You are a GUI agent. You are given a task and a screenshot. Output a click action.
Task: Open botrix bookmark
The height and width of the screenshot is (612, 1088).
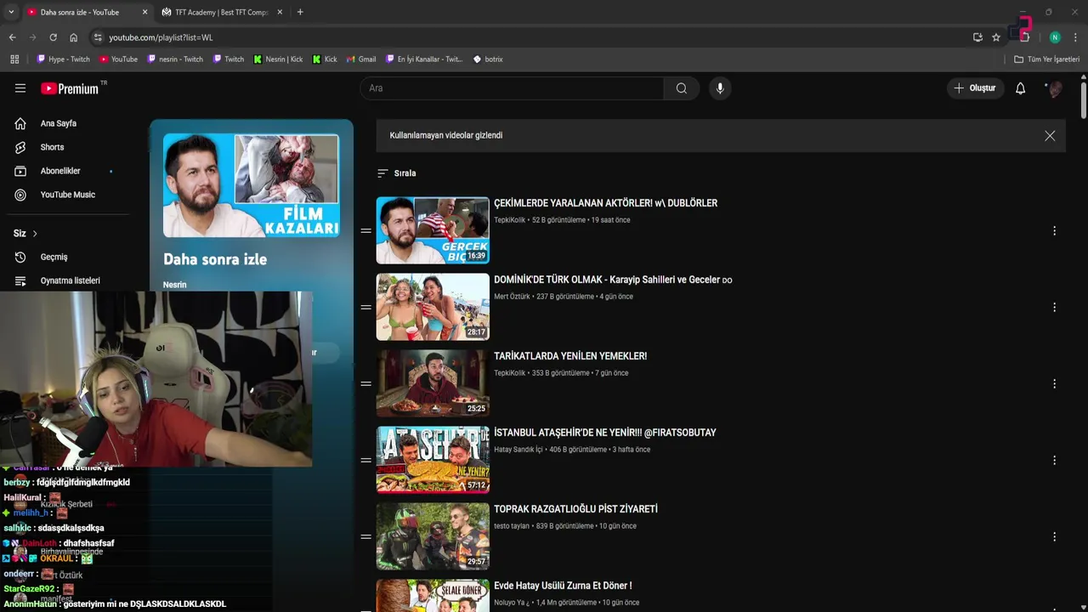[x=488, y=59]
